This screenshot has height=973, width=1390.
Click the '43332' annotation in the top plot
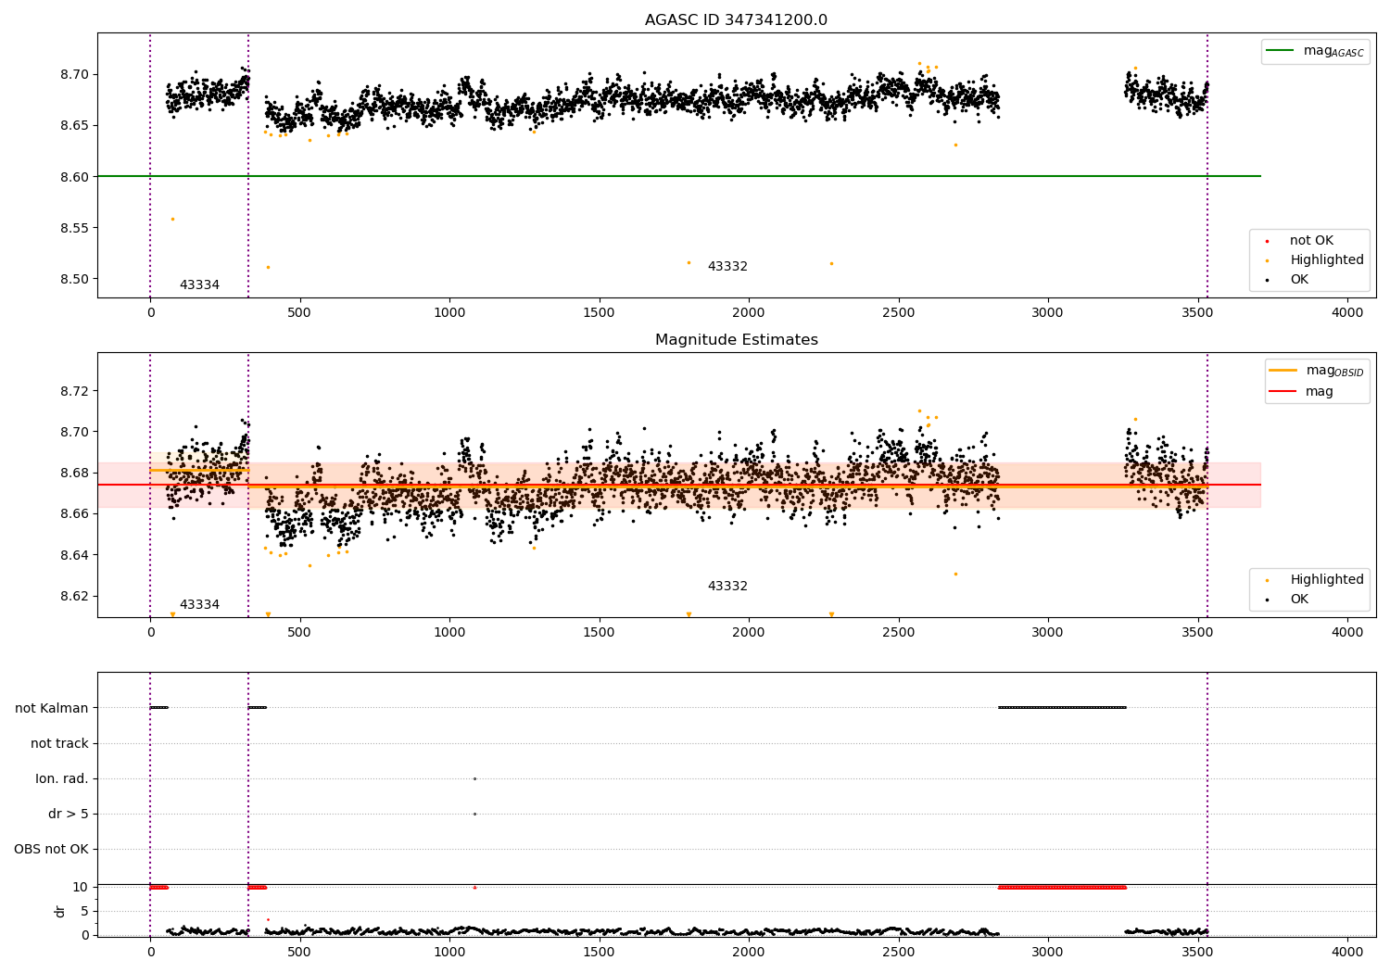(x=727, y=267)
